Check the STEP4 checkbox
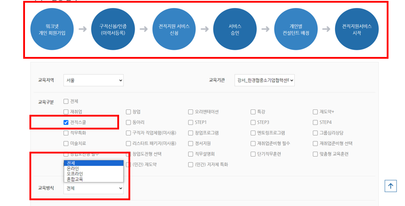The width and height of the screenshot is (405, 206). tap(315, 122)
